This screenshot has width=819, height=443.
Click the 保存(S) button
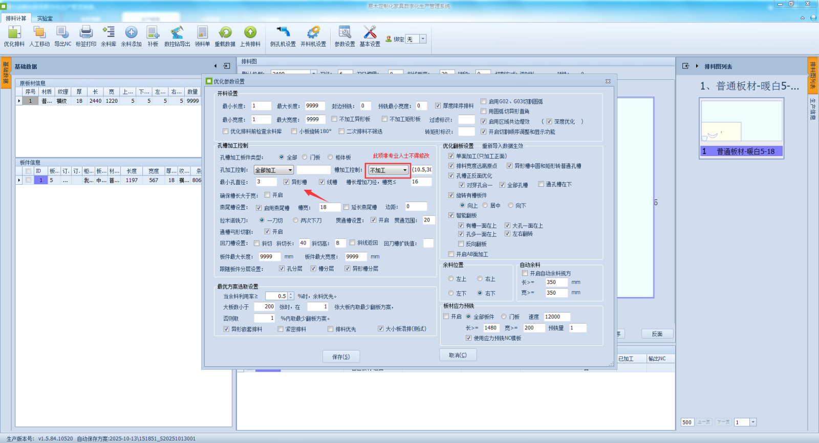(341, 357)
